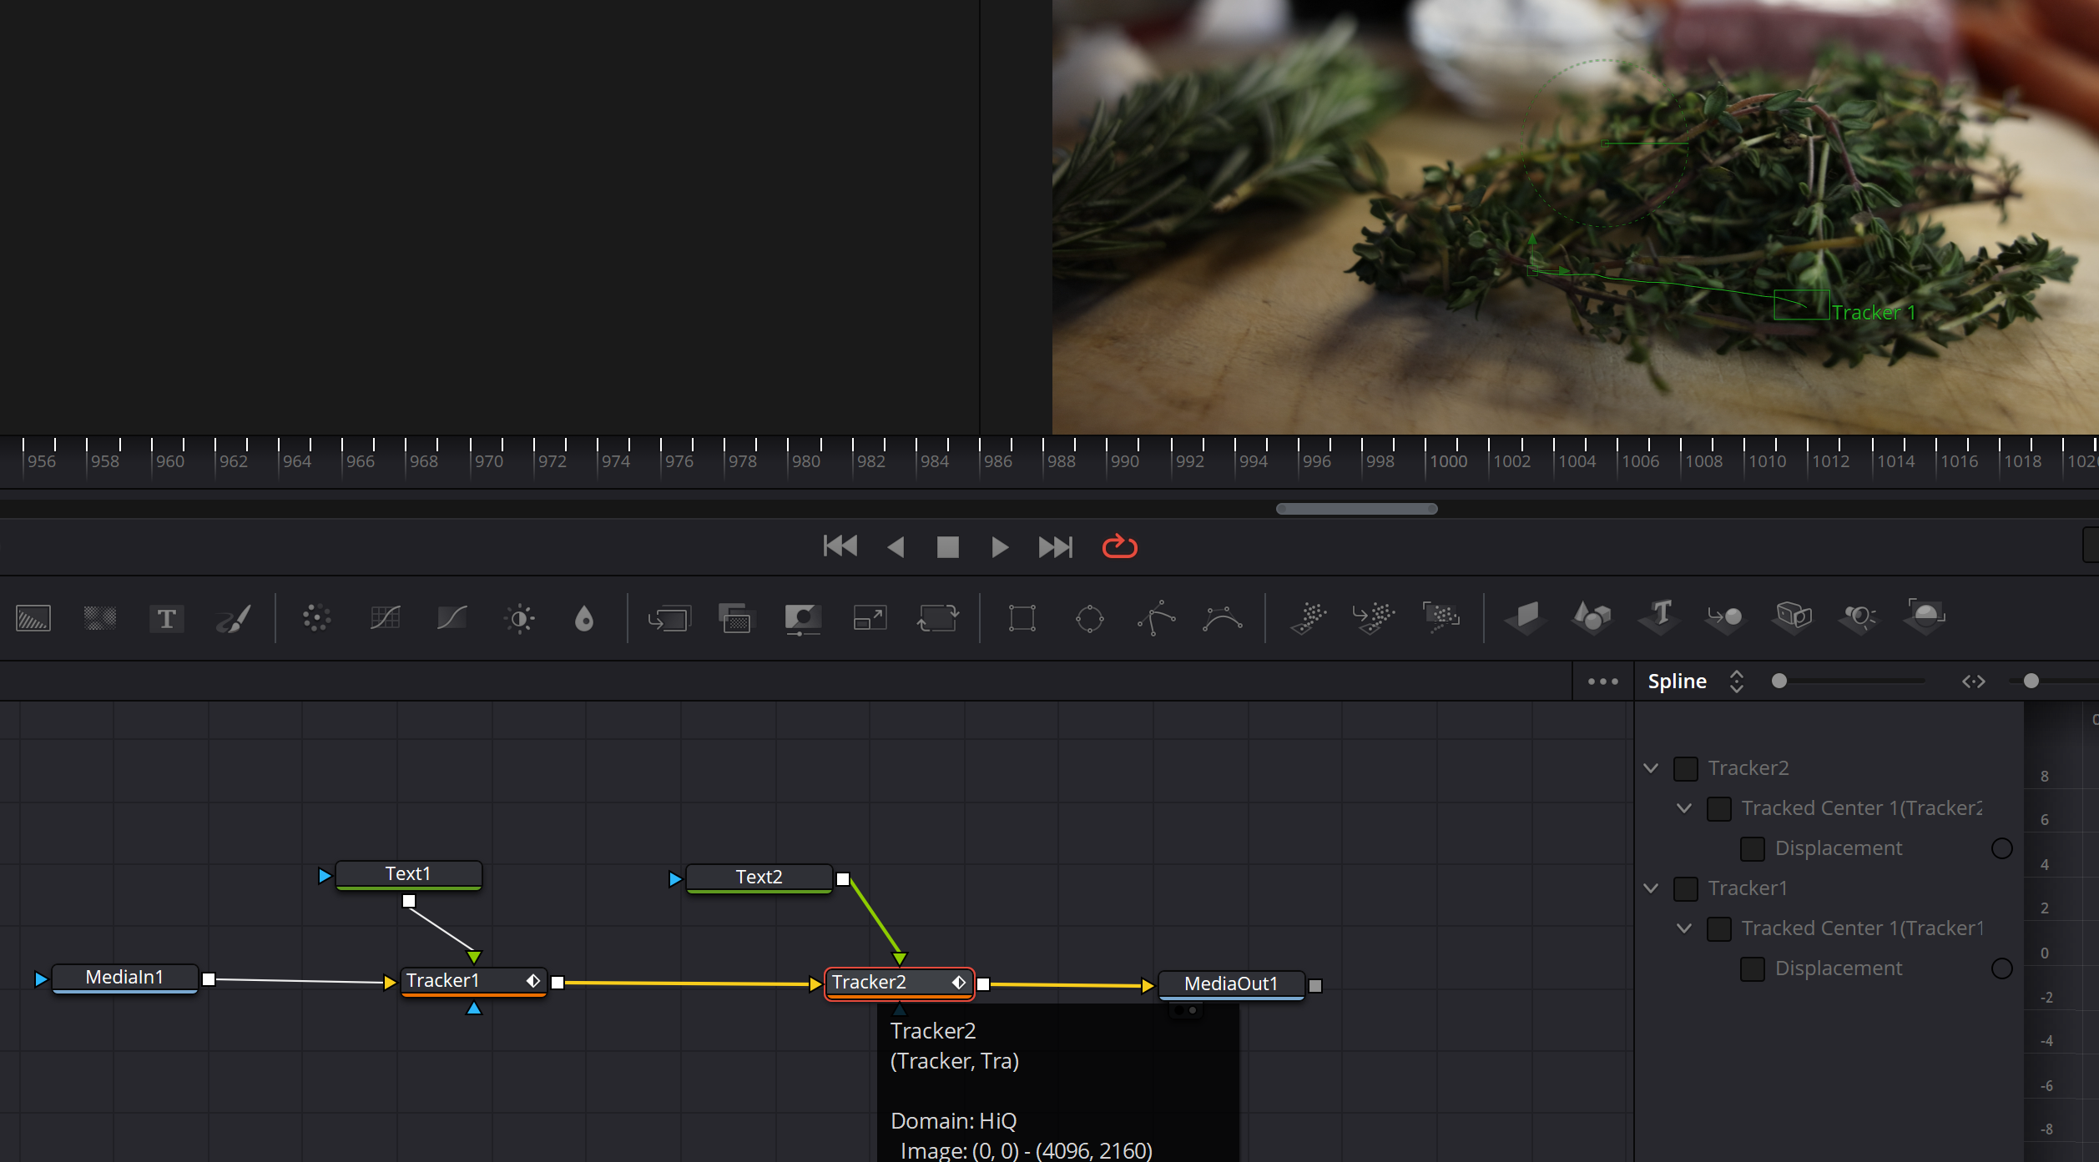The image size is (2099, 1162).
Task: Add a Text+ node from toolbar
Action: 166,618
